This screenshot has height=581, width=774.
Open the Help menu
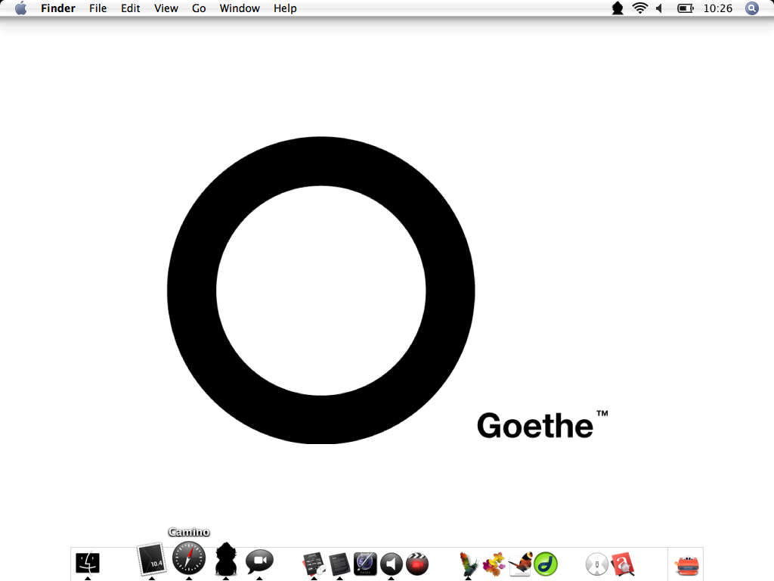285,8
